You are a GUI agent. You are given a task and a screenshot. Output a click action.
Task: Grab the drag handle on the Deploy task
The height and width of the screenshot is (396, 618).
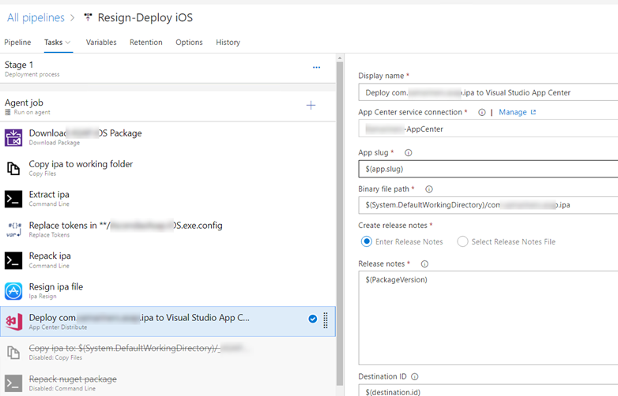[x=326, y=320]
